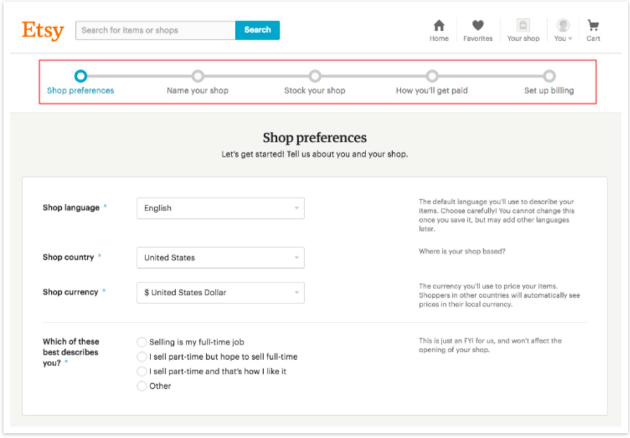Select the Set up billing step circle
Screen dimensions: 630x438
click(549, 76)
